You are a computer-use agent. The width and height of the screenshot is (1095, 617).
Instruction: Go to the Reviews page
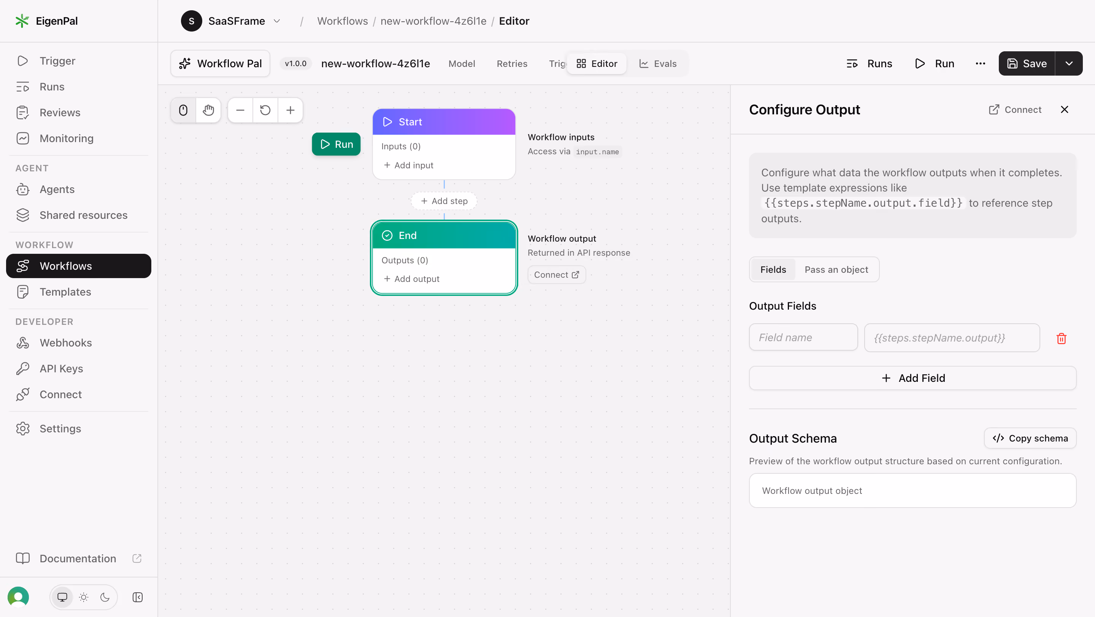(79, 112)
